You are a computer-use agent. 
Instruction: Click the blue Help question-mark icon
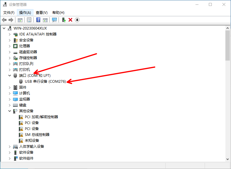pos(38,20)
